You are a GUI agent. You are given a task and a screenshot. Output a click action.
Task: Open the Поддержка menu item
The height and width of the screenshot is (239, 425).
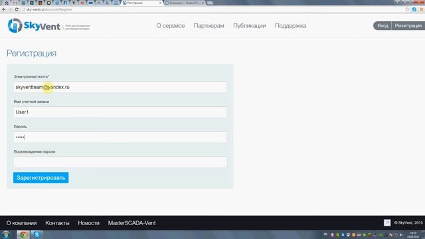(291, 26)
